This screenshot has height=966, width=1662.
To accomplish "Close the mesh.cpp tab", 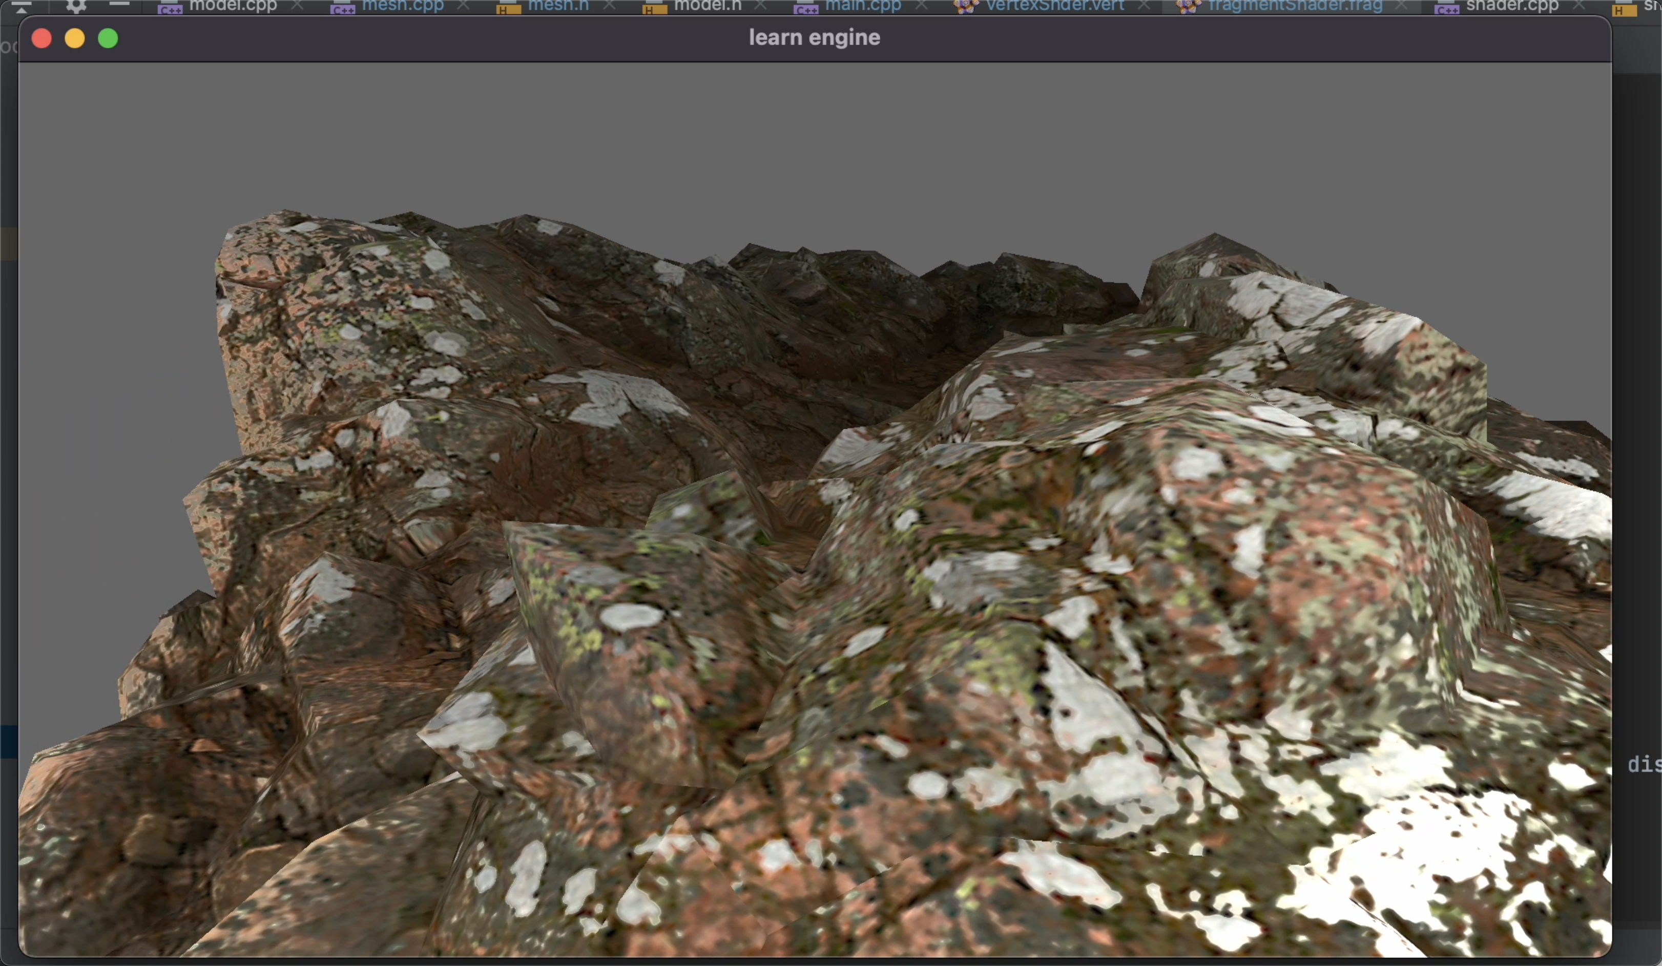I will 464,5.
